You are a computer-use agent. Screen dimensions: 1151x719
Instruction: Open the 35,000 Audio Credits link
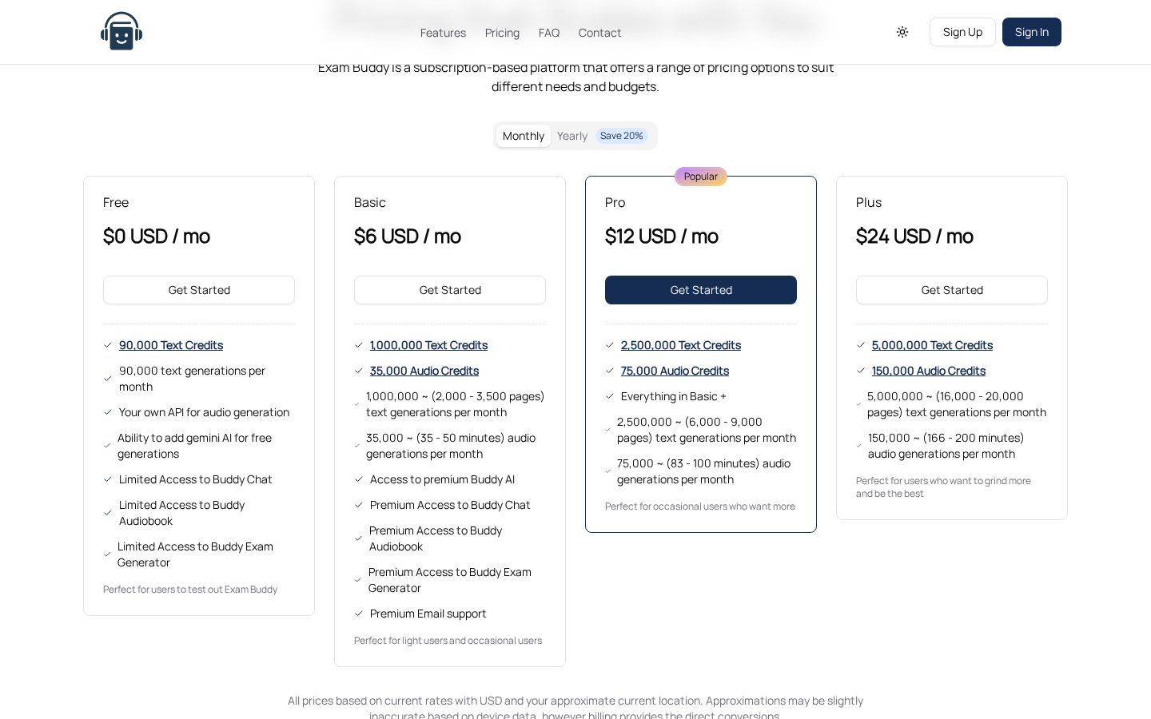click(424, 371)
